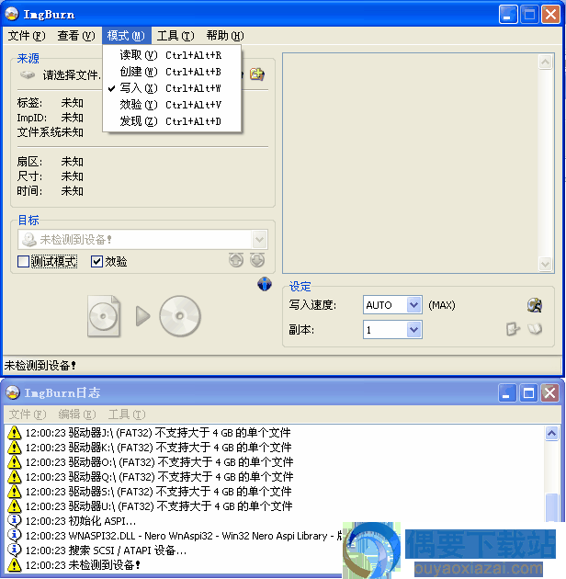Click the drive icon beside 请选择文件

[28, 75]
